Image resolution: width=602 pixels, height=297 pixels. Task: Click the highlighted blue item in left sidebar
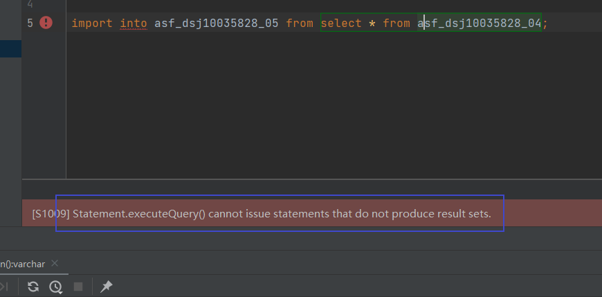(x=10, y=48)
